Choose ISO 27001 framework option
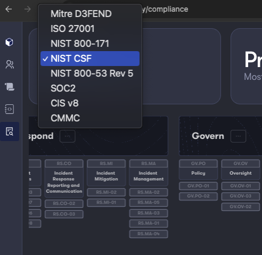The height and width of the screenshot is (255, 262). pos(90,29)
